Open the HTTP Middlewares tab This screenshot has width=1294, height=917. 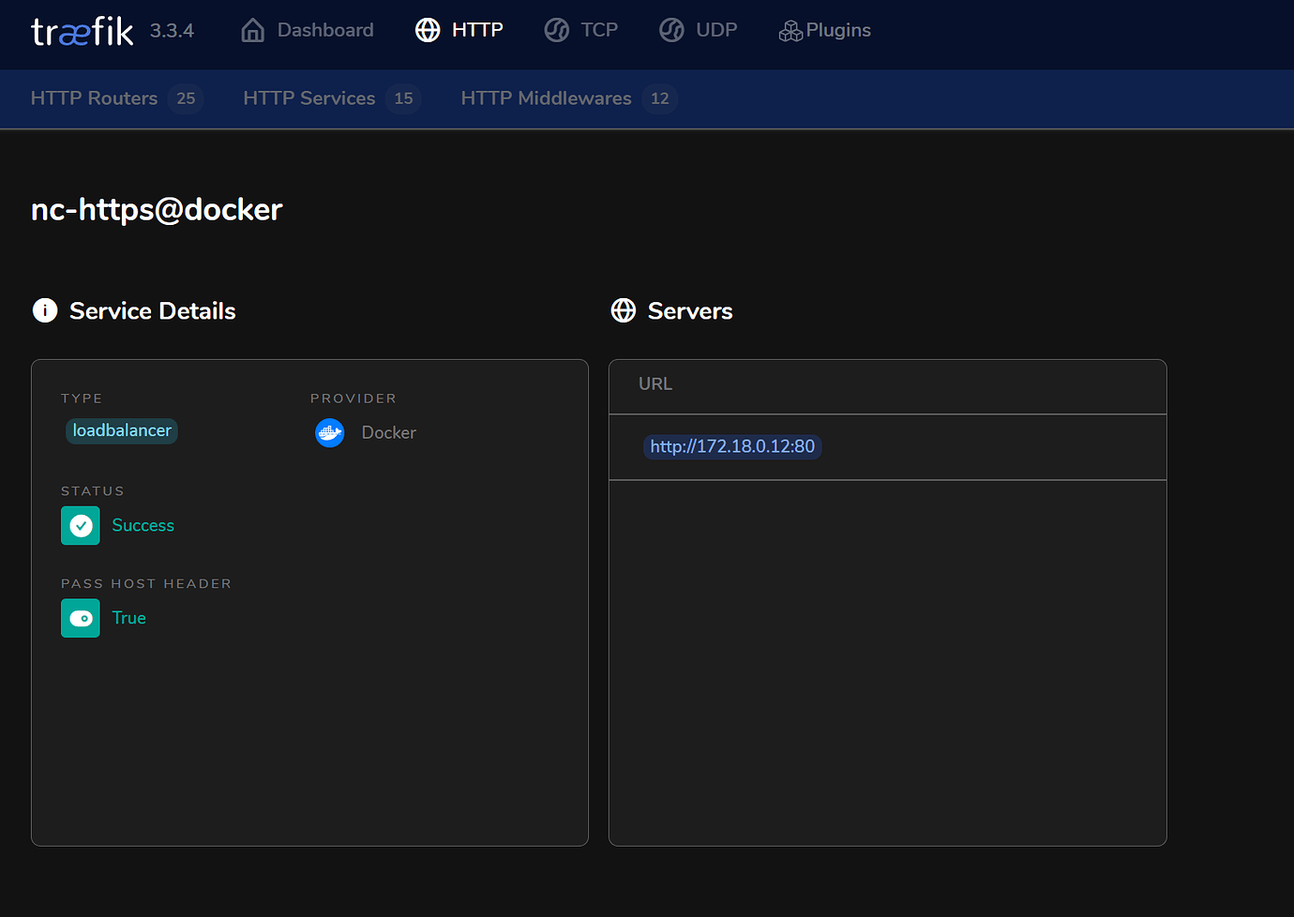point(546,98)
